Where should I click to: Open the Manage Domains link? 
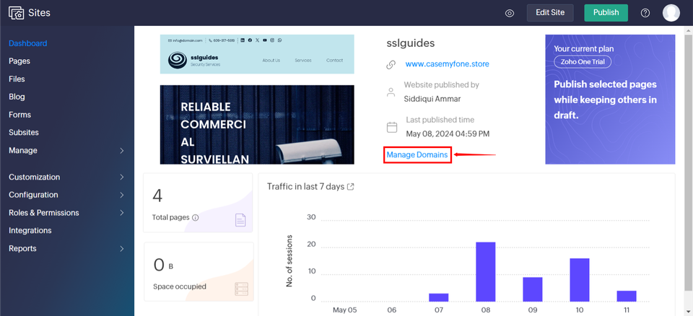tap(417, 155)
